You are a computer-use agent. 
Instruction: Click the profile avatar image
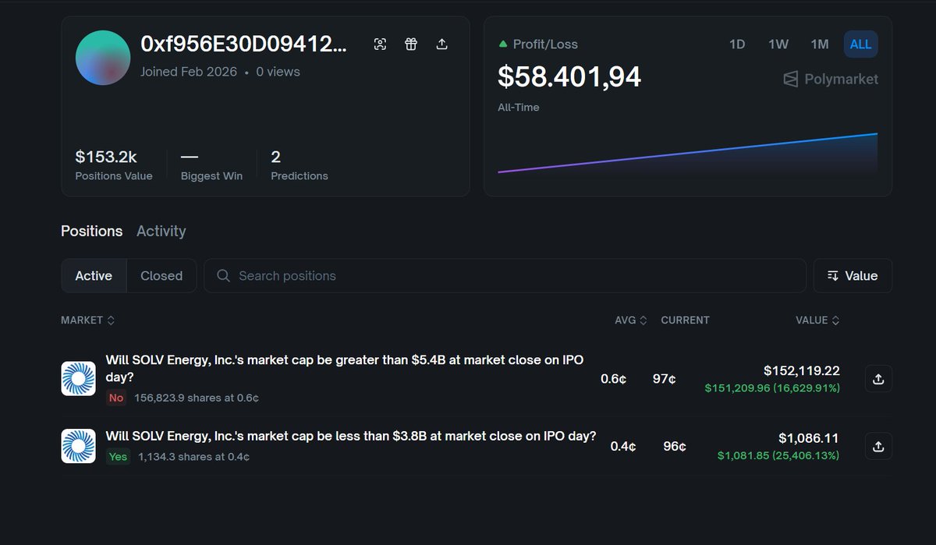103,58
